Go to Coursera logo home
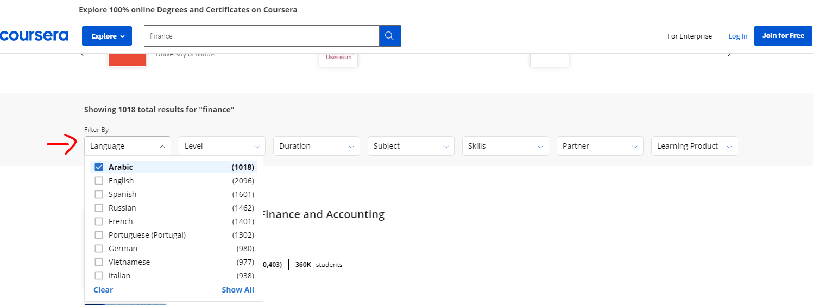The height and width of the screenshot is (305, 813). pos(34,36)
